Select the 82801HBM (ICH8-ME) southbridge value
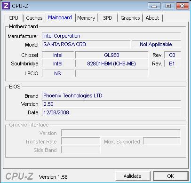Image resolution: width=191 pixels, height=183 pixels. [x=111, y=64]
